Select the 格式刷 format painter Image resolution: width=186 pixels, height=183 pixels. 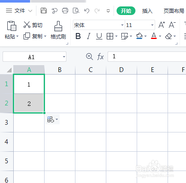(58, 30)
